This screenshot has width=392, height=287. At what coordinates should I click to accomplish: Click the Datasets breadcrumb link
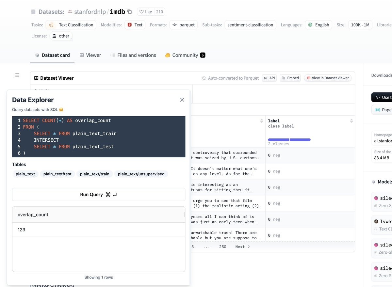[51, 12]
